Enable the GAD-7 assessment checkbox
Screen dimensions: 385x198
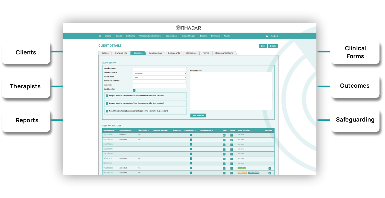pos(107,96)
